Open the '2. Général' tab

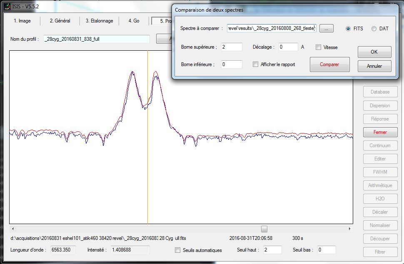click(x=60, y=21)
